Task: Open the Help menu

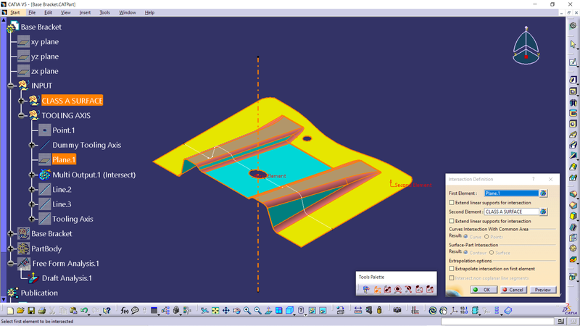Action: tap(149, 12)
